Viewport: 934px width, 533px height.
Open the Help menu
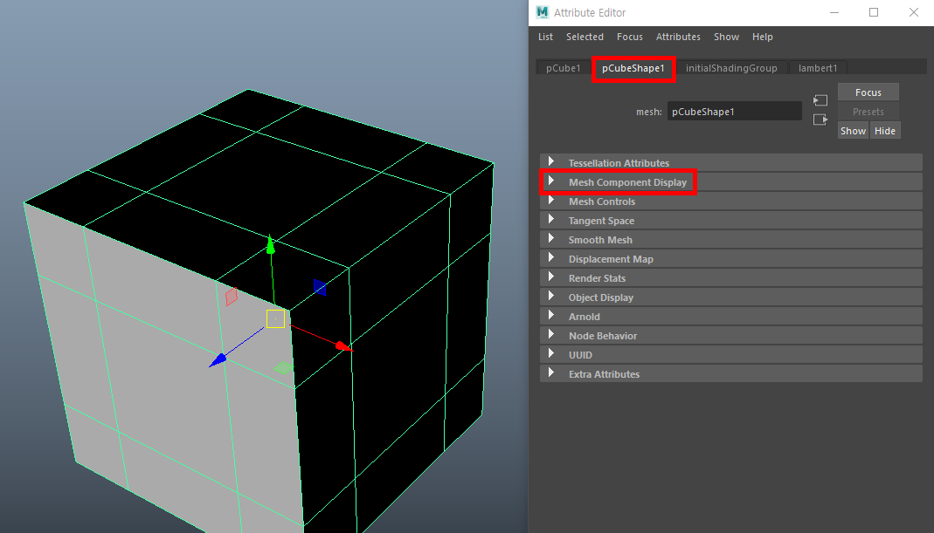click(x=762, y=37)
